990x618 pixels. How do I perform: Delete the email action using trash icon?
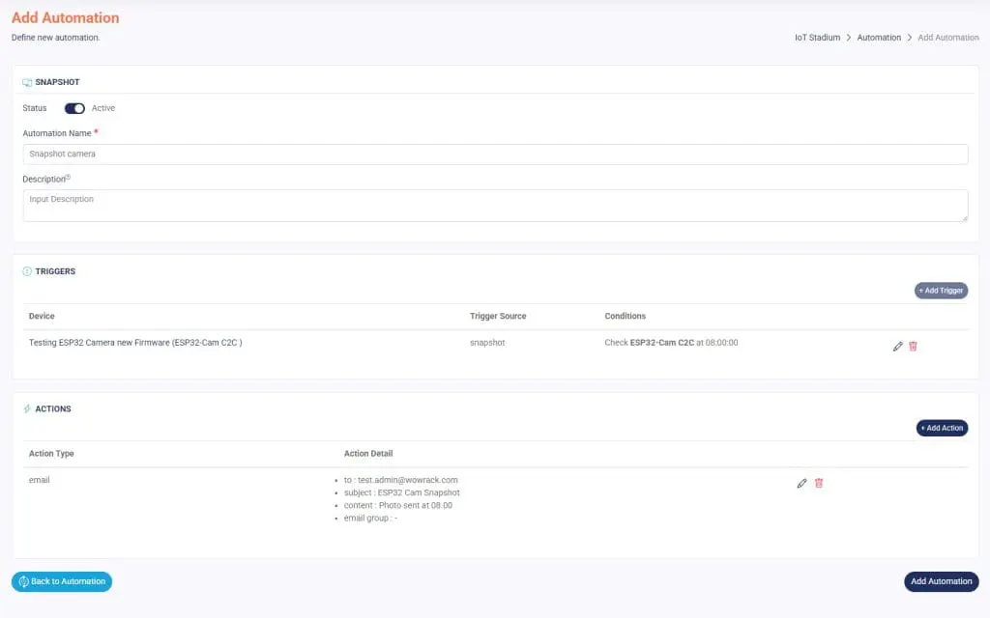tap(819, 483)
